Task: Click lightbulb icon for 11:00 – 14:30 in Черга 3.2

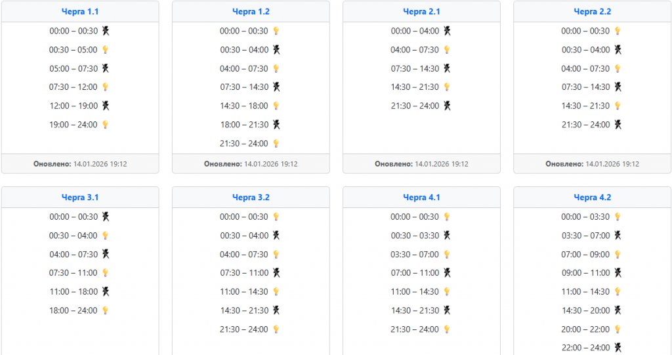Action: click(x=276, y=291)
